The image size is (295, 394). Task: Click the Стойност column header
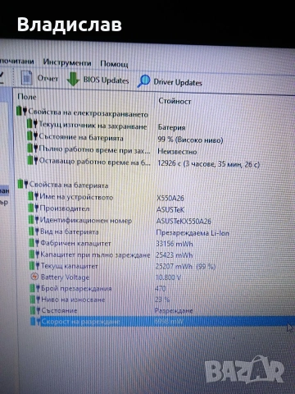click(x=175, y=101)
